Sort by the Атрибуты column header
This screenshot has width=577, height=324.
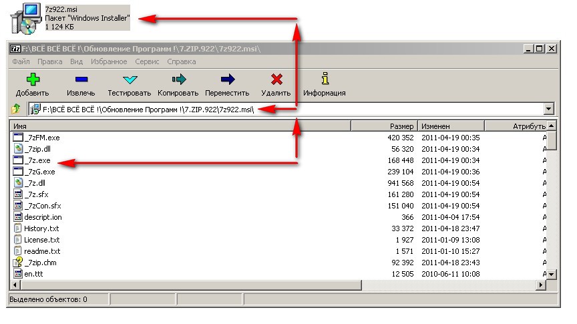pyautogui.click(x=515, y=126)
